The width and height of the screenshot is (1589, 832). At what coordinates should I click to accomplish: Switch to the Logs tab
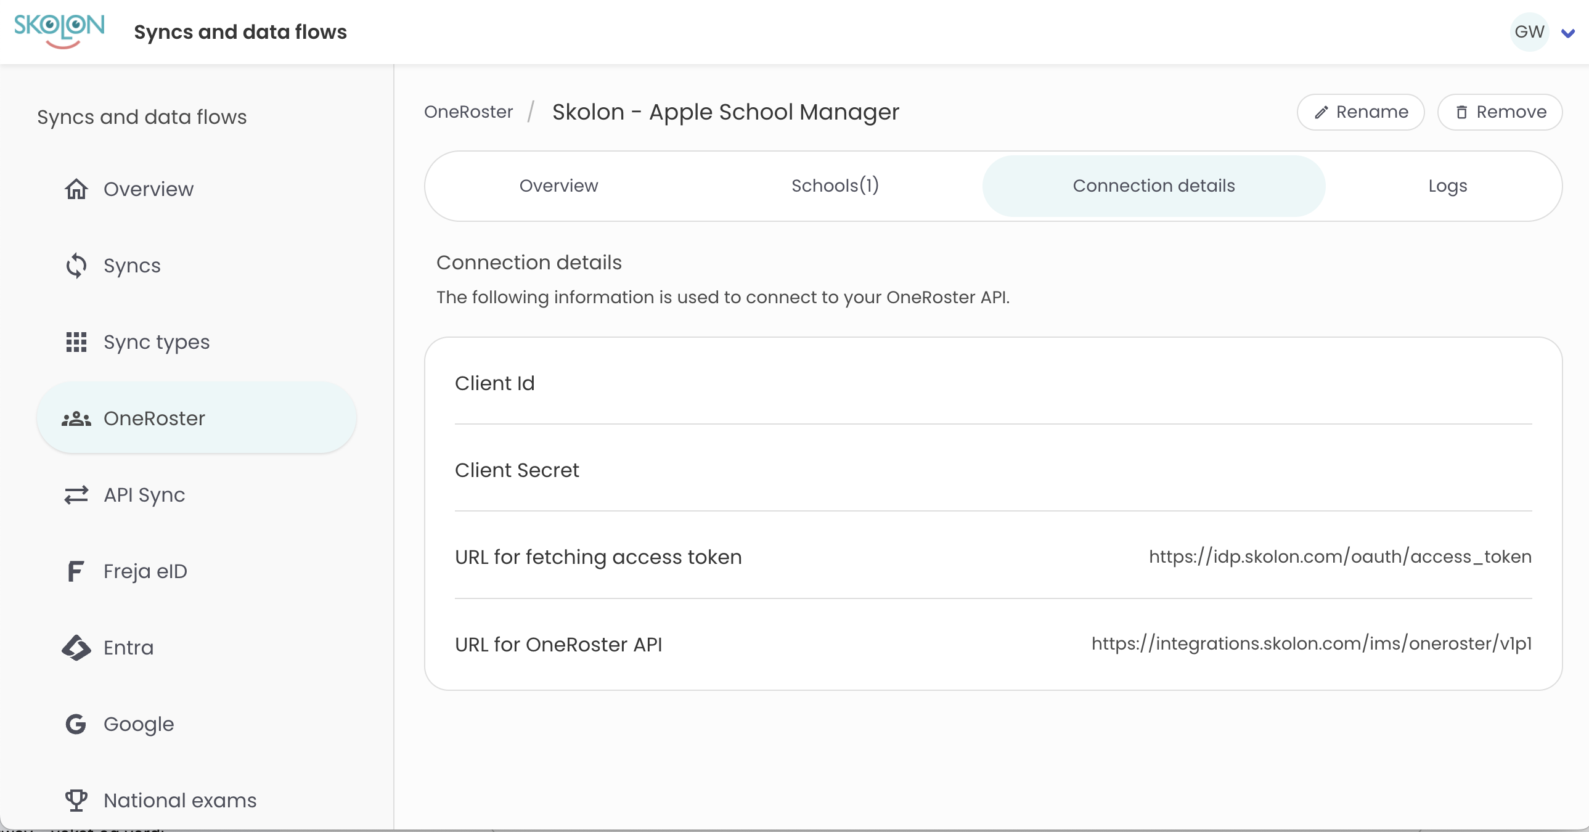pos(1447,186)
